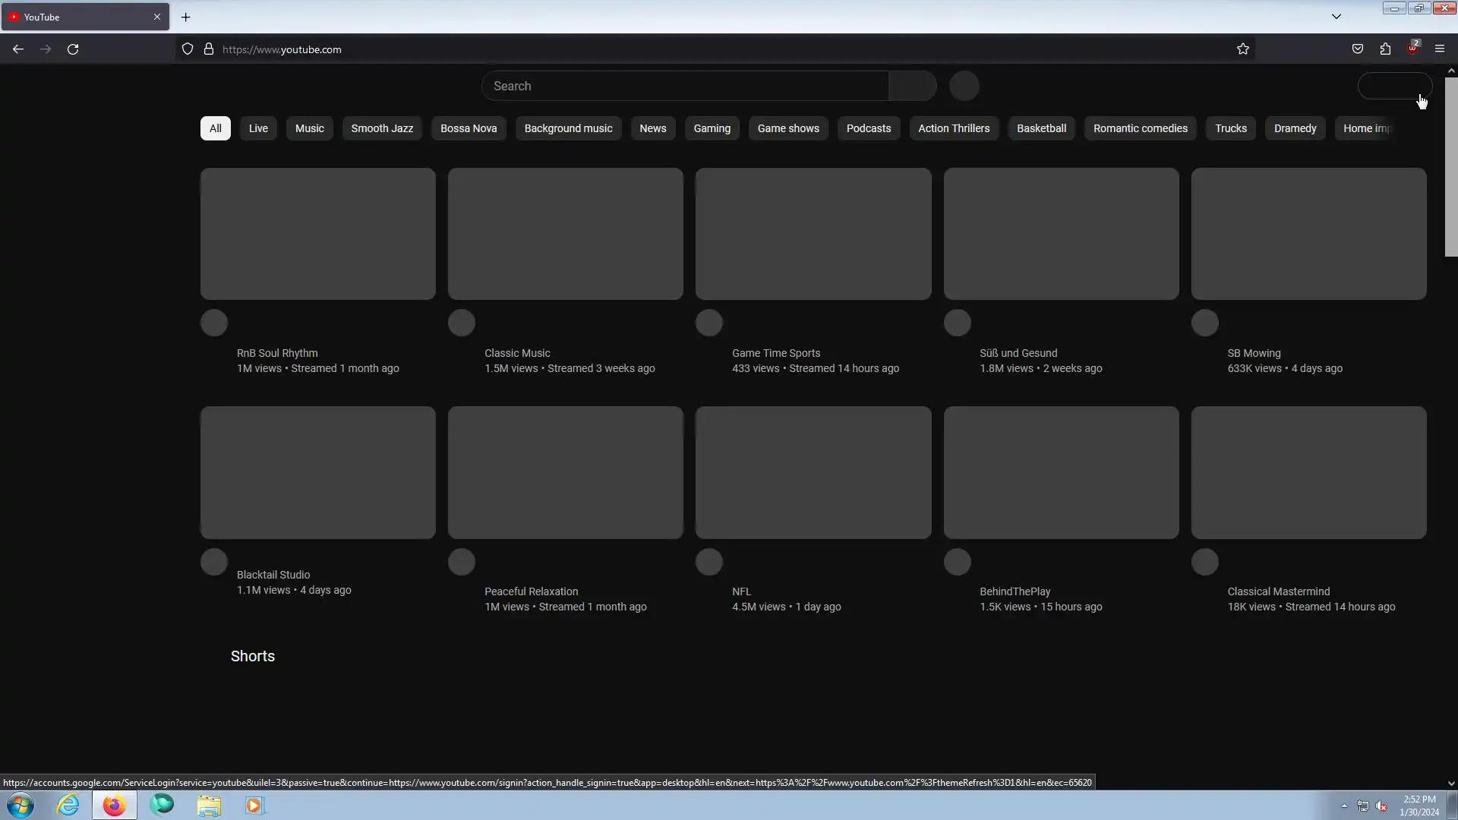Select the Smooth Jazz filter chip

[382, 128]
